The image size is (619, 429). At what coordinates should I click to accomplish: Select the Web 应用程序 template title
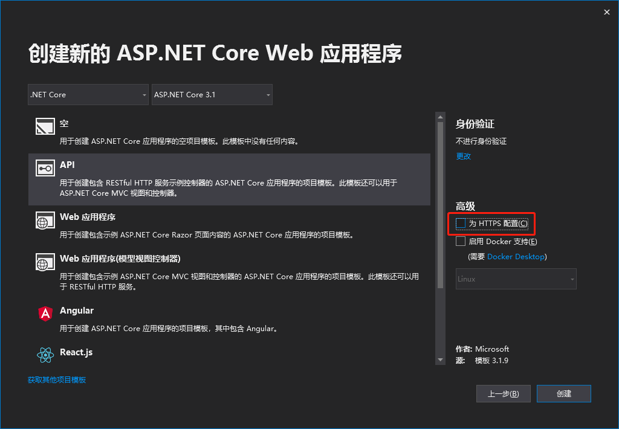pos(88,217)
